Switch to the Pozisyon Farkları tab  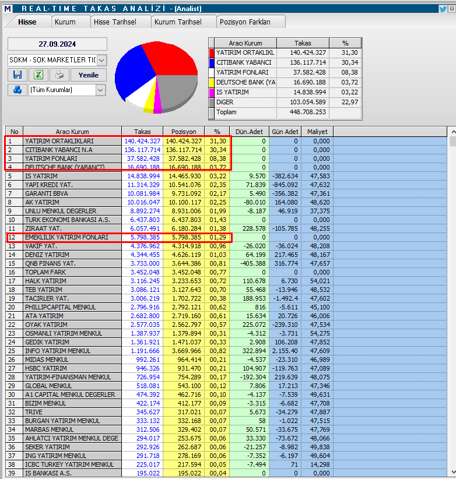pos(245,22)
